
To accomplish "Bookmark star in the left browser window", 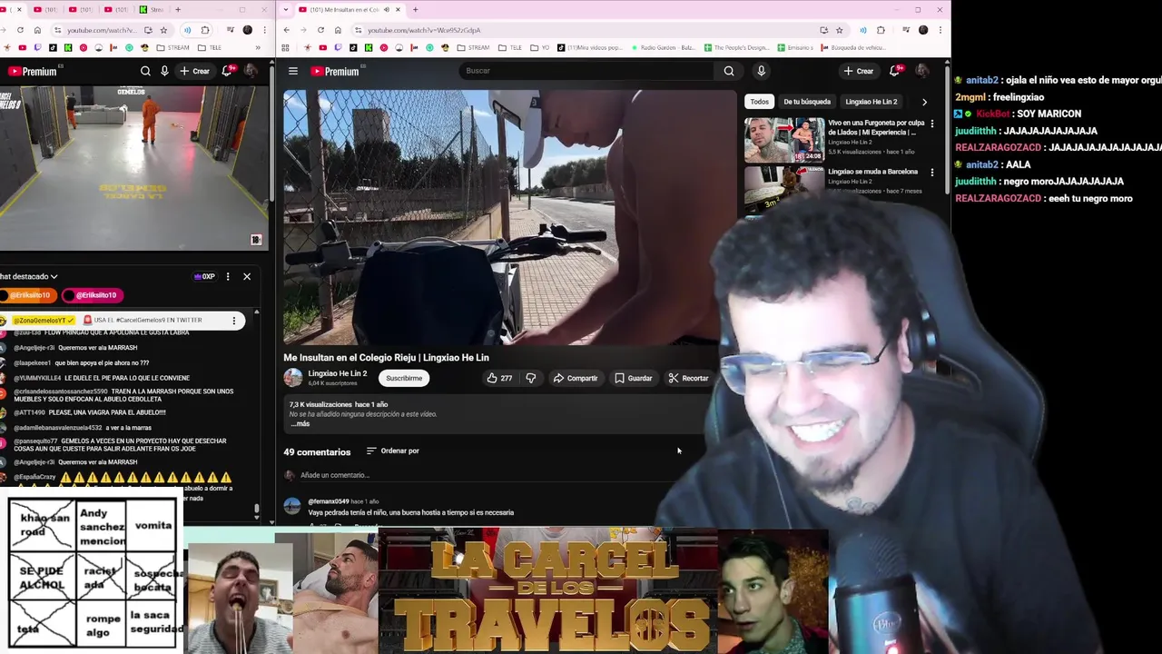I will (163, 30).
